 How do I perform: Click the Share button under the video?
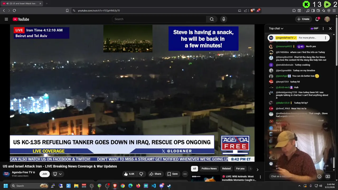coord(155,174)
